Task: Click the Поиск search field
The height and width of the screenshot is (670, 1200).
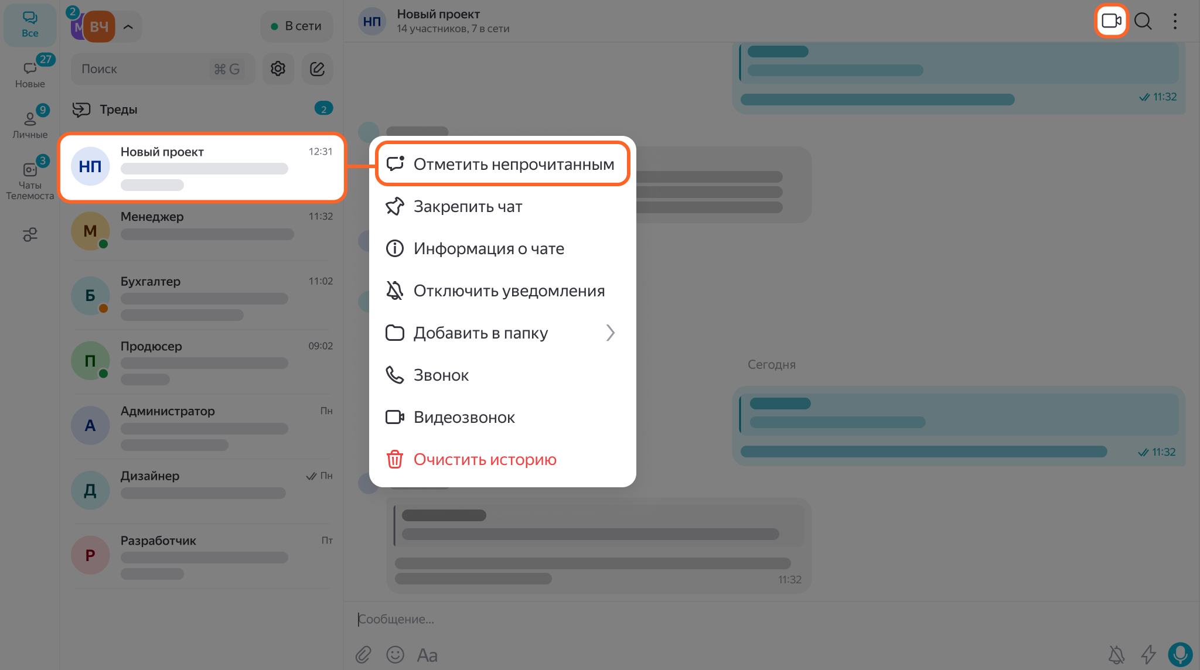Action: (144, 69)
